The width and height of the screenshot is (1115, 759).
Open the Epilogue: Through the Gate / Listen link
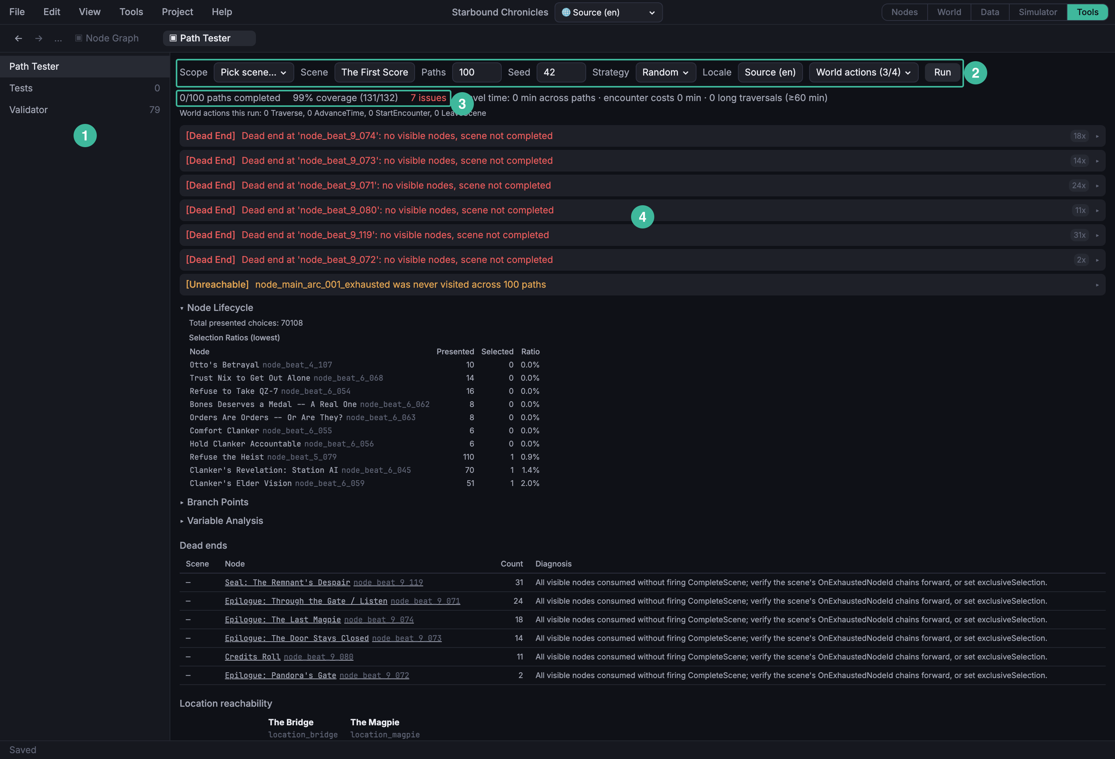point(343,601)
